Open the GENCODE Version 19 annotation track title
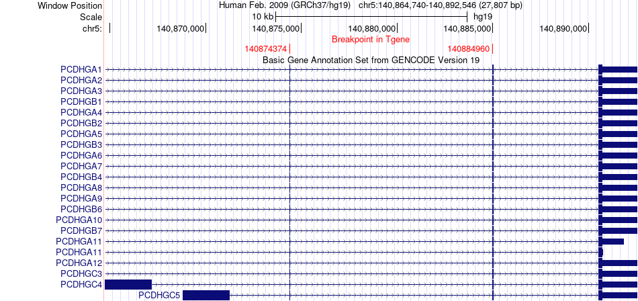Viewport: 638px width, 301px height. click(371, 59)
